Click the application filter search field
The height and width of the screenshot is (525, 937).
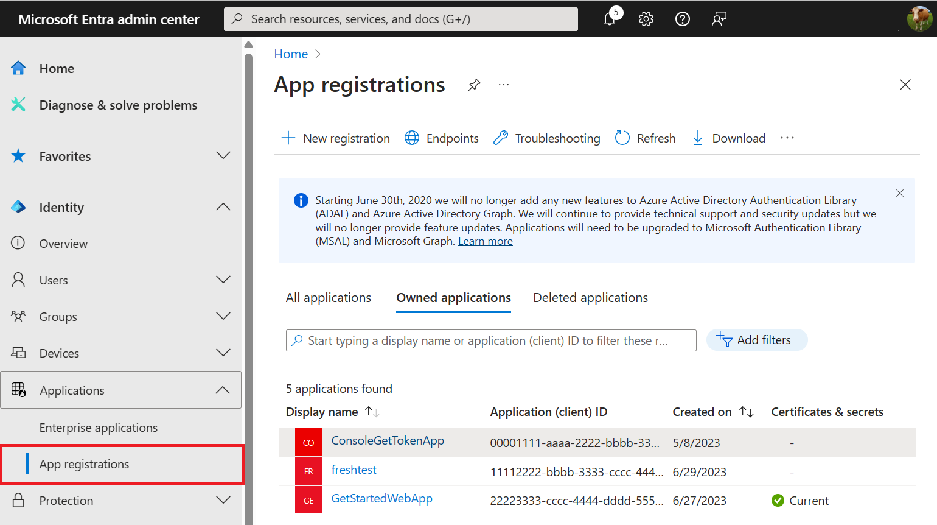pos(490,340)
